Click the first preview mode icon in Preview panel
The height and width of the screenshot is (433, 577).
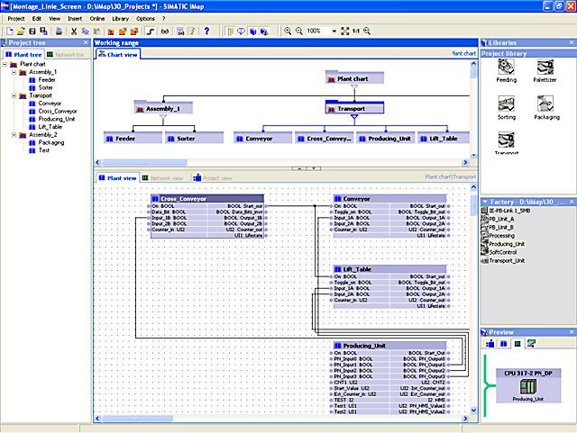[x=490, y=344]
